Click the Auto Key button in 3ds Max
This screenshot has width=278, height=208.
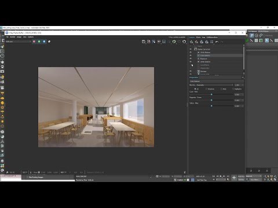tap(241, 176)
